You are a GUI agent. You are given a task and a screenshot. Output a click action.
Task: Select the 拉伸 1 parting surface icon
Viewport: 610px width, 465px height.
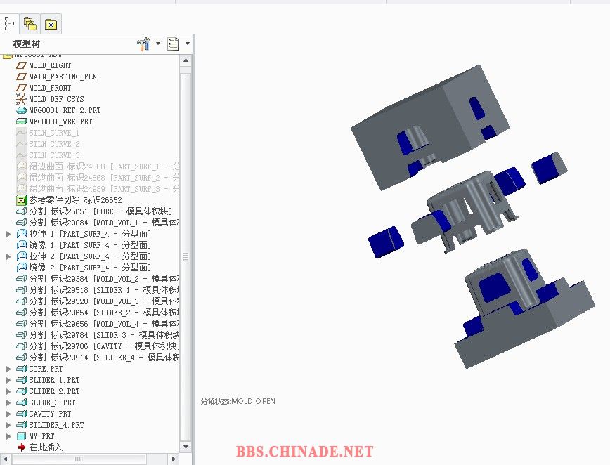pos(21,234)
